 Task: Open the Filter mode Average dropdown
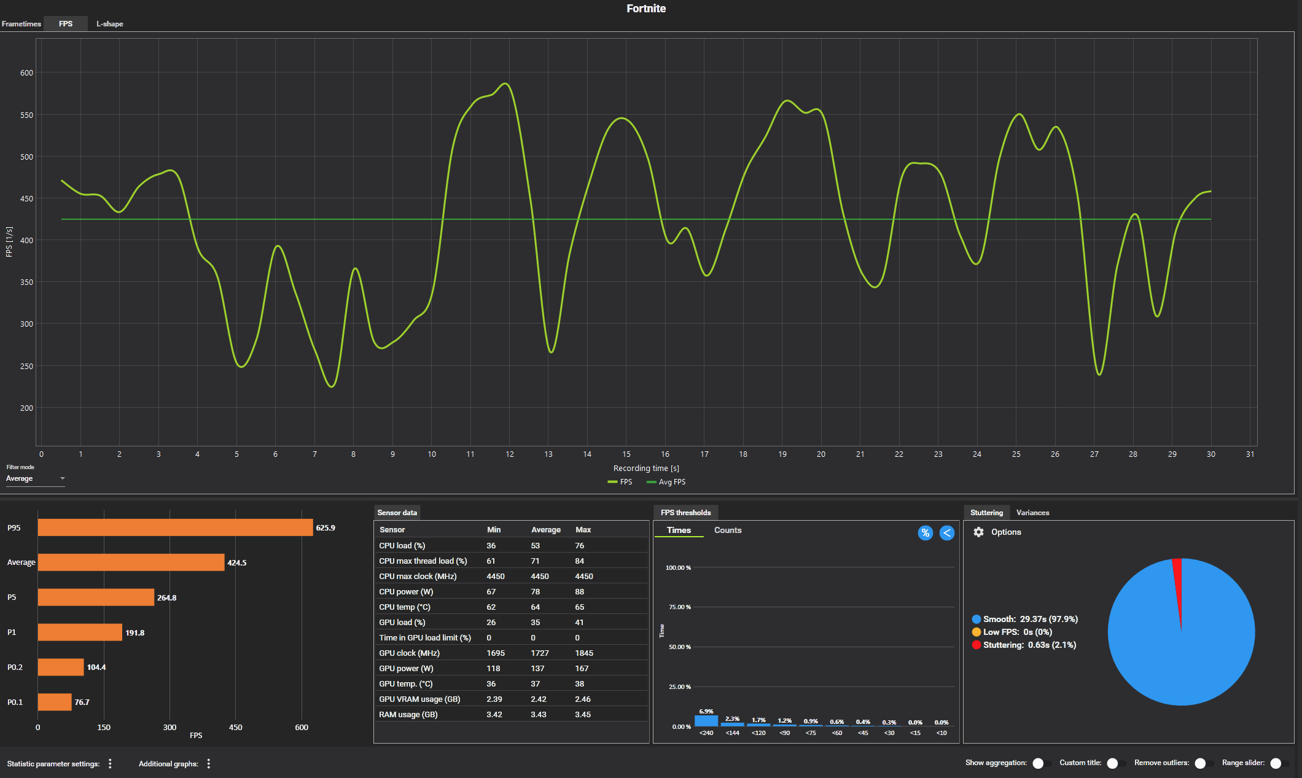tap(35, 479)
